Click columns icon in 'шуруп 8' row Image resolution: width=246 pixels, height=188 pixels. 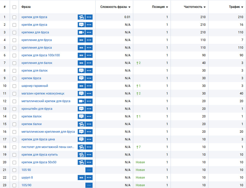click(81, 177)
